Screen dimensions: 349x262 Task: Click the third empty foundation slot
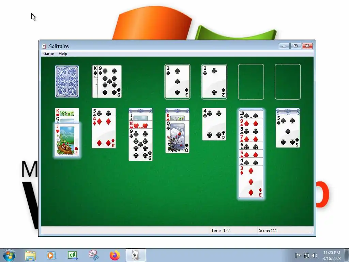coord(251,82)
